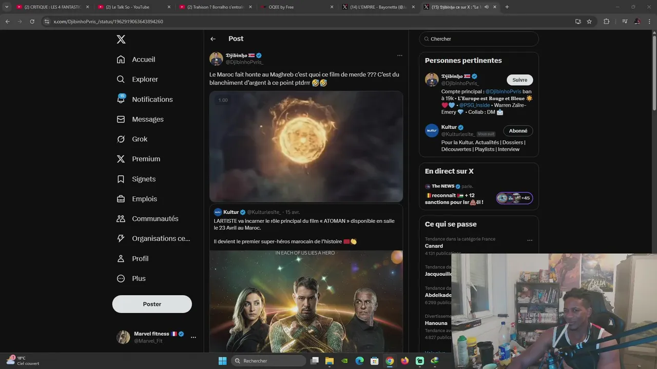Open File Explorer from the taskbar
This screenshot has width=657, height=369.
coord(330,361)
